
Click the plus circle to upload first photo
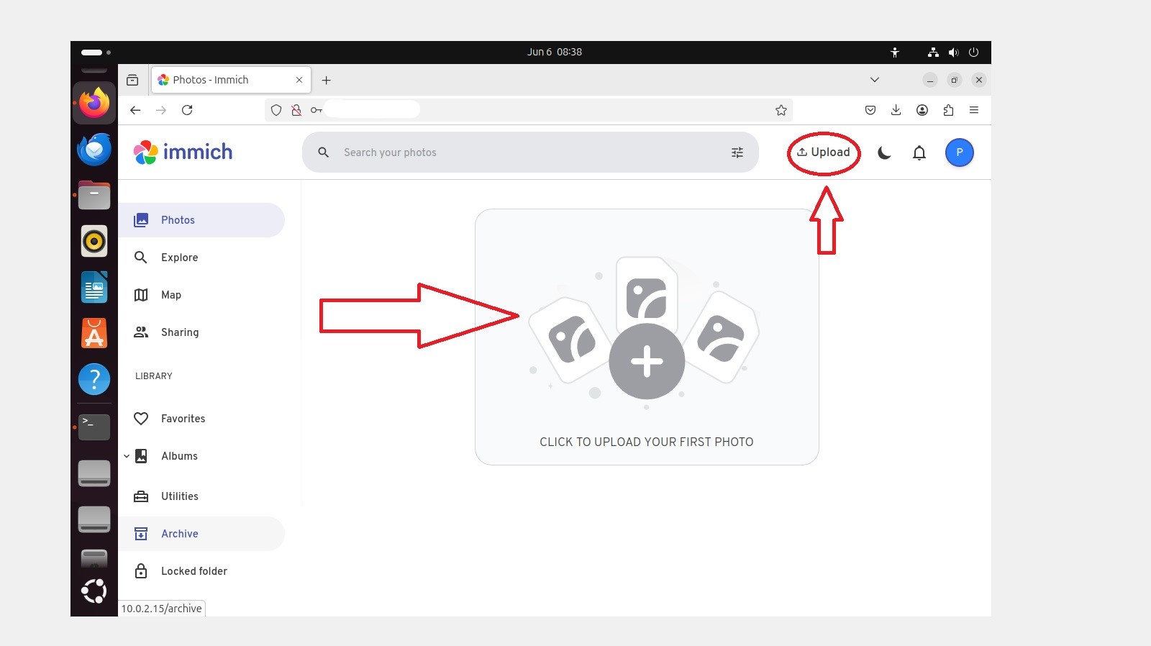click(x=647, y=361)
